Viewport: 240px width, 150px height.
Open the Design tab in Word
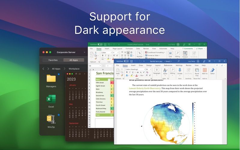click(149, 65)
